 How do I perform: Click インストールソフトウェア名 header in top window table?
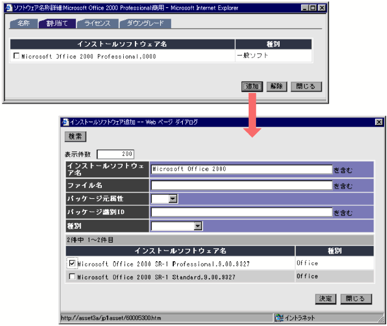click(123, 44)
